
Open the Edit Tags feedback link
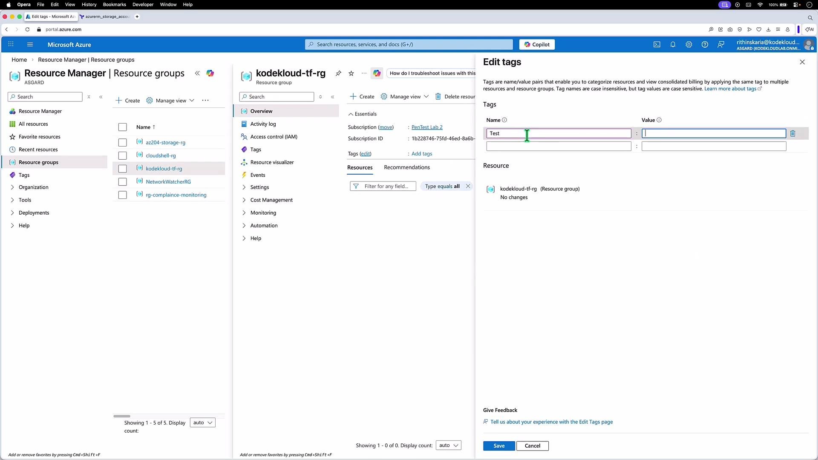tap(551, 422)
